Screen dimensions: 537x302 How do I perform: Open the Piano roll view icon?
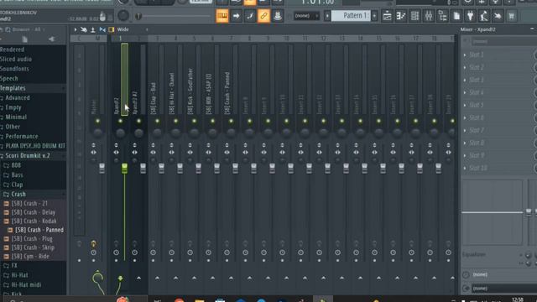pos(401,16)
